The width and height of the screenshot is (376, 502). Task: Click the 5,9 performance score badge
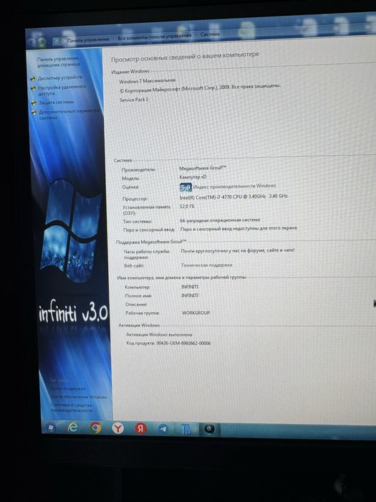tap(185, 187)
